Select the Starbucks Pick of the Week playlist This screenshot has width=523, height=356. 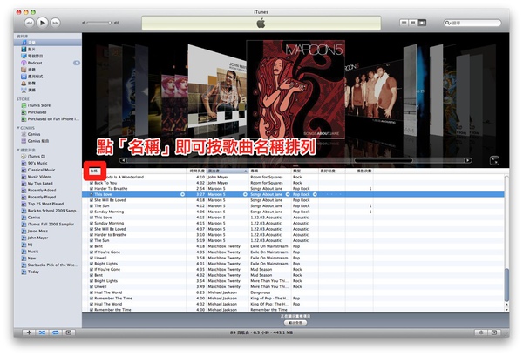pyautogui.click(x=48, y=265)
